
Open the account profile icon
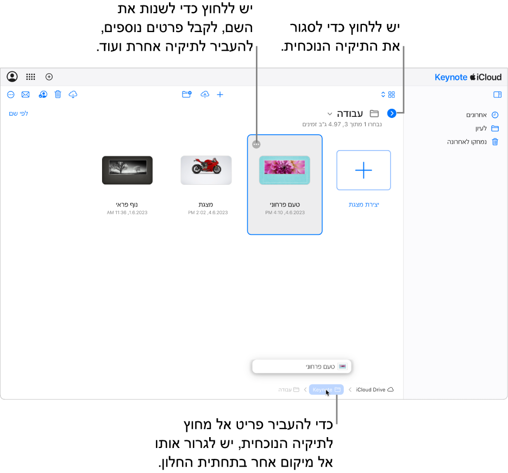pyautogui.click(x=12, y=77)
